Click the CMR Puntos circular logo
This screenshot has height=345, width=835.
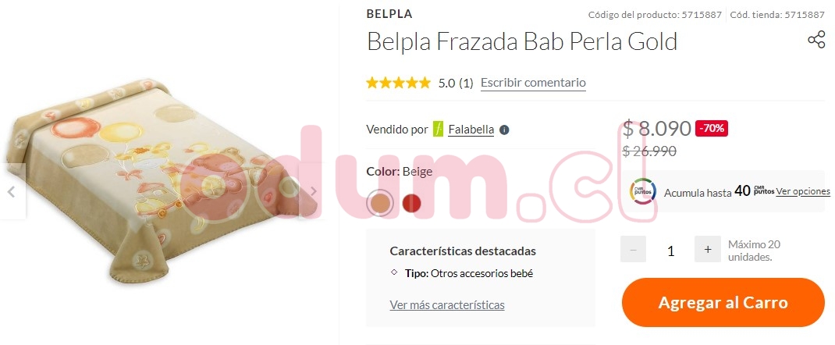(x=642, y=192)
